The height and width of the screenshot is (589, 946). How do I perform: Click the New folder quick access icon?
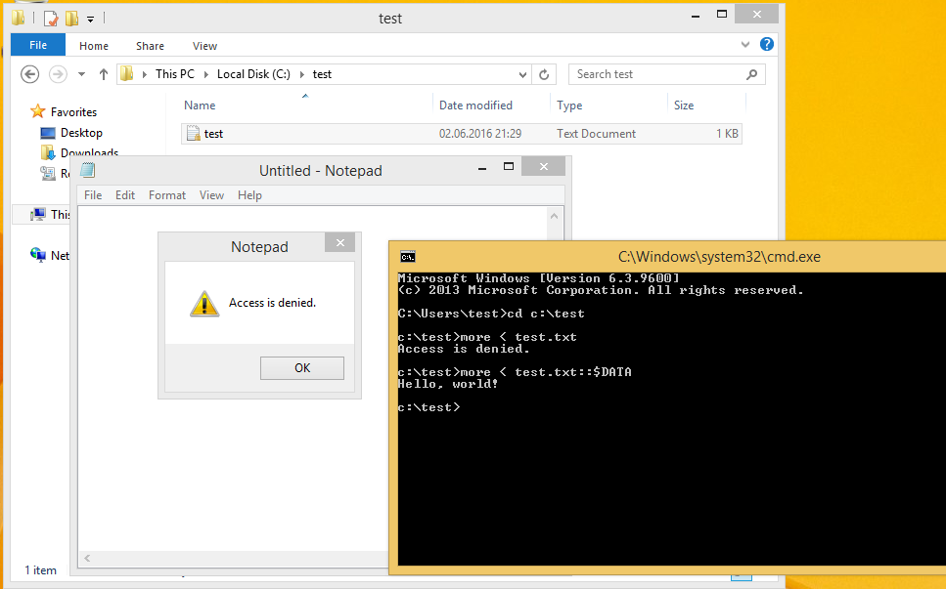point(71,19)
